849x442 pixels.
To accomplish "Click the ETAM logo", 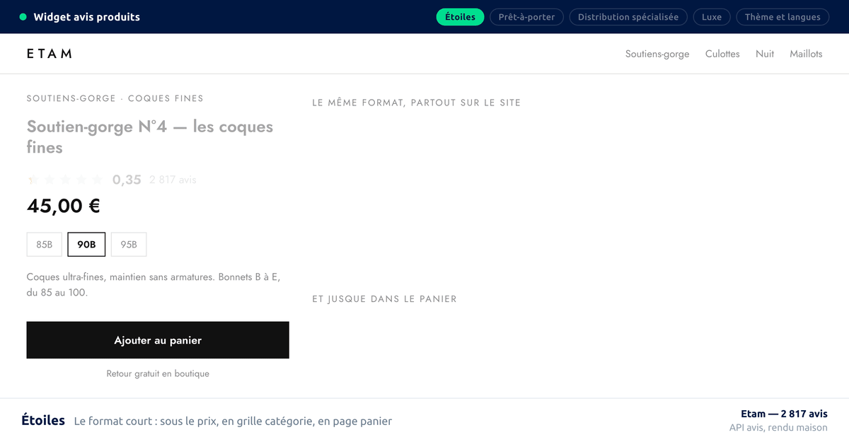I will click(x=50, y=54).
